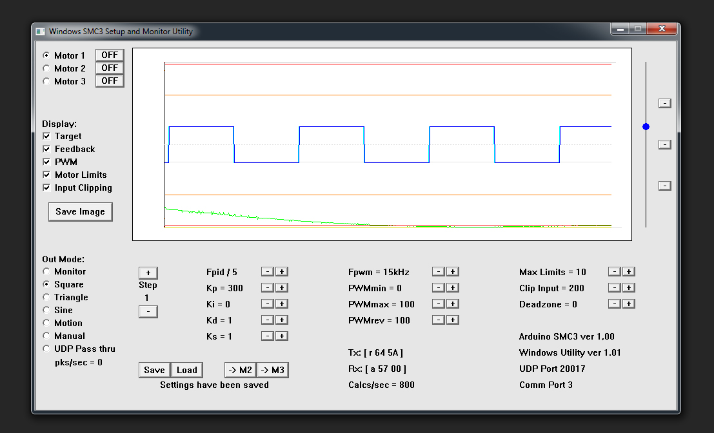Uncheck the Feedback display checkbox

(46, 149)
